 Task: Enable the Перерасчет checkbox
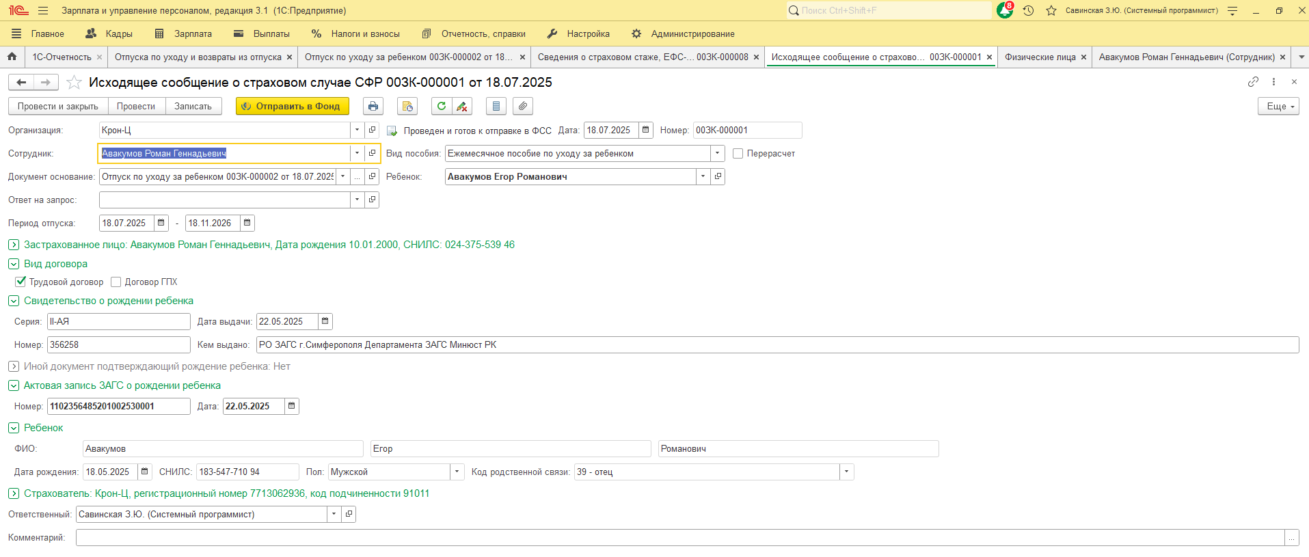738,154
